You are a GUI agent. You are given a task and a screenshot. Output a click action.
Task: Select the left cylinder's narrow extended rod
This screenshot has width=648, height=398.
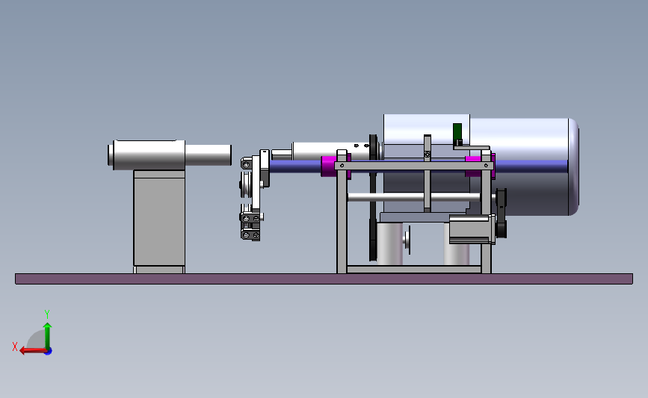click(x=208, y=155)
